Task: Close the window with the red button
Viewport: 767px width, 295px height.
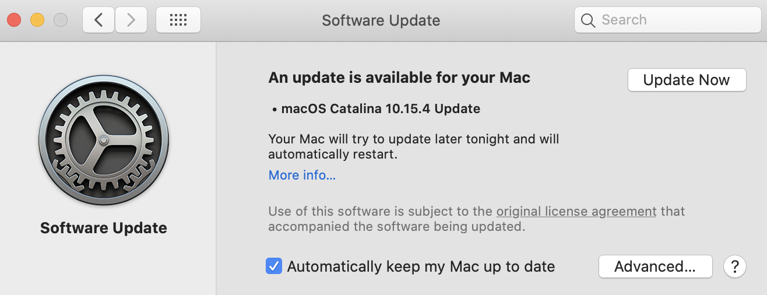Action: point(14,20)
